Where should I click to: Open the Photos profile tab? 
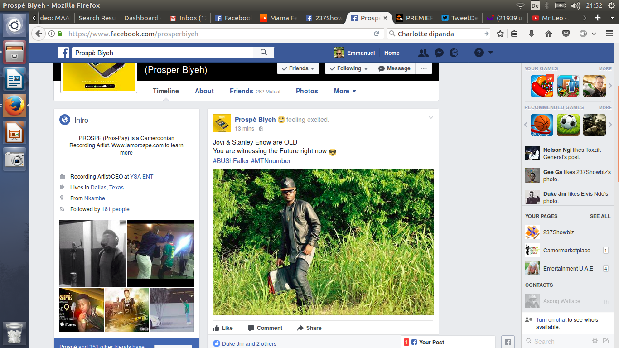pyautogui.click(x=307, y=91)
